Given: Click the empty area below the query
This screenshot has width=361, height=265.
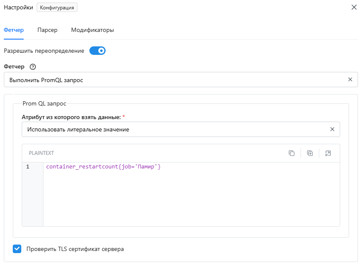Looking at the screenshot, I should coord(191,198).
